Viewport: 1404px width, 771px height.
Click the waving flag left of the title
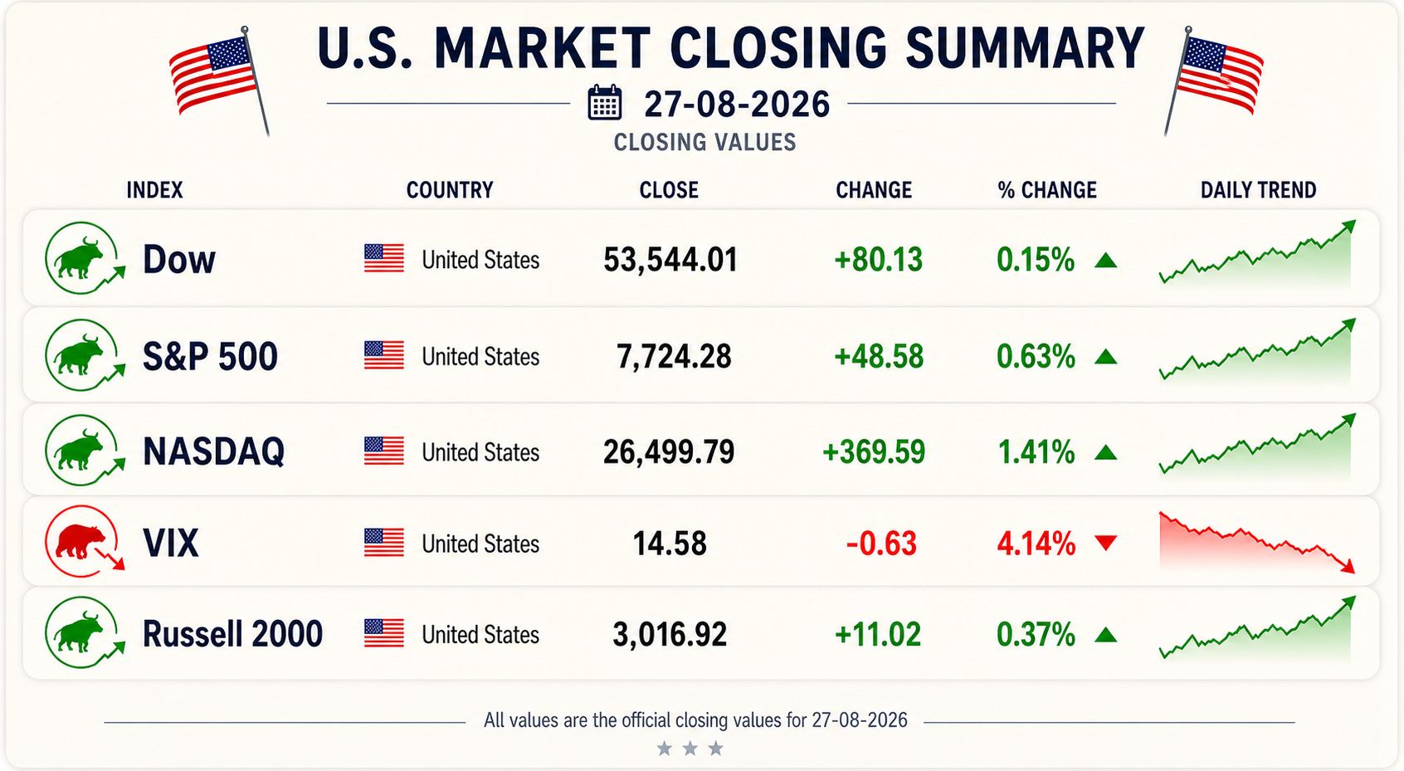click(x=219, y=79)
